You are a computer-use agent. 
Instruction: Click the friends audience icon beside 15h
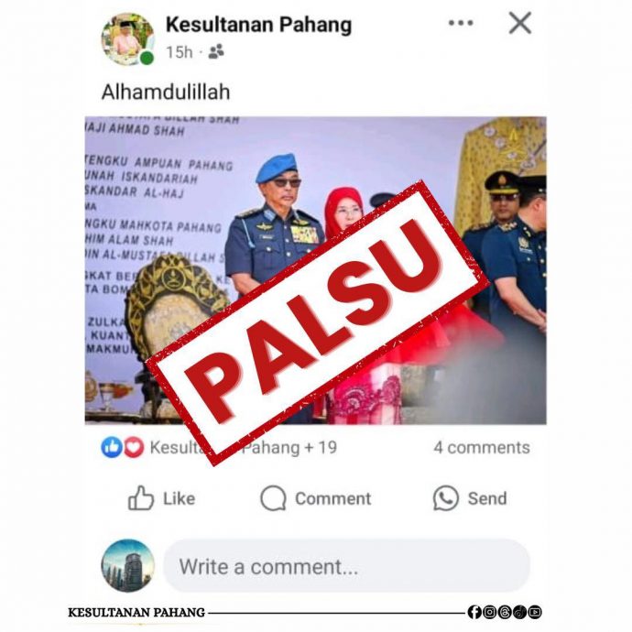coord(216,51)
